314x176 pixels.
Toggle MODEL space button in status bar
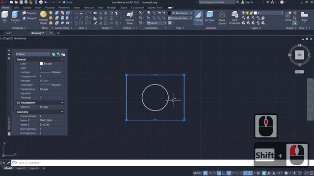tap(197, 173)
